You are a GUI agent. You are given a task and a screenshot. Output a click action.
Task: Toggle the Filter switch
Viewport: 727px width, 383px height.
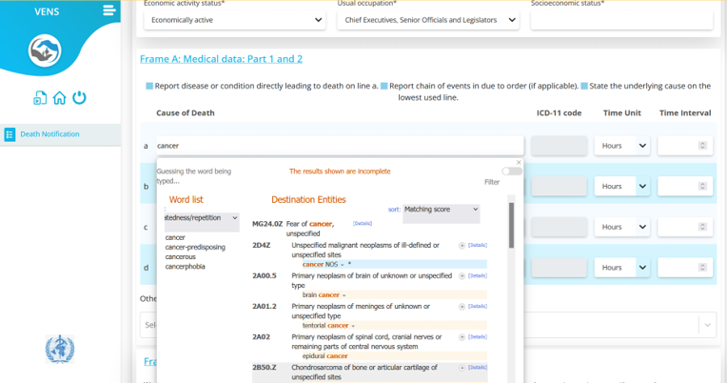pyautogui.click(x=512, y=171)
